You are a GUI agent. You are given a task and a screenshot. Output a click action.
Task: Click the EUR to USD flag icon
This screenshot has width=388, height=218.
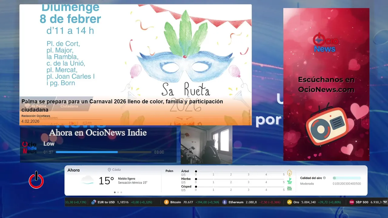click(x=94, y=202)
